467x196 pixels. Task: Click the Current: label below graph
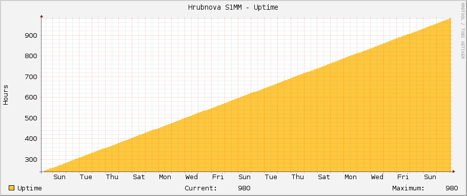201,188
